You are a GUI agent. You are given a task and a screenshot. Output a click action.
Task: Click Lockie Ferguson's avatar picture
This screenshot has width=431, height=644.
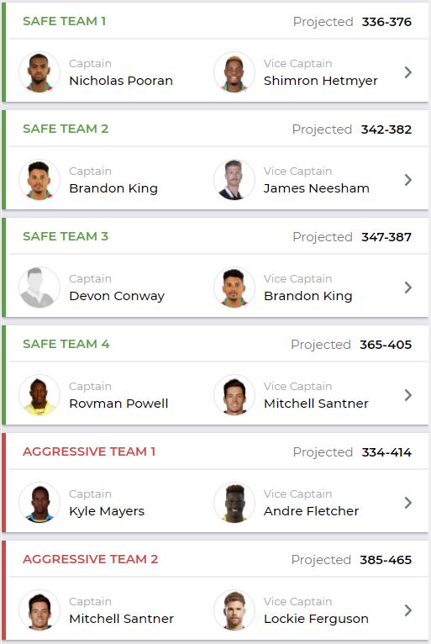coord(234,610)
